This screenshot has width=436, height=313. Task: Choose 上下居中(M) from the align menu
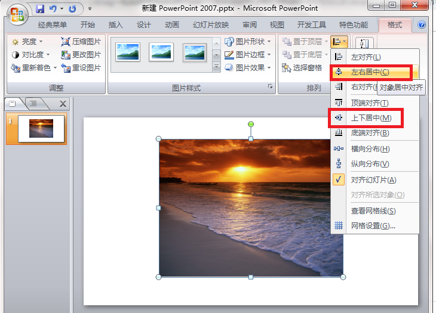375,118
